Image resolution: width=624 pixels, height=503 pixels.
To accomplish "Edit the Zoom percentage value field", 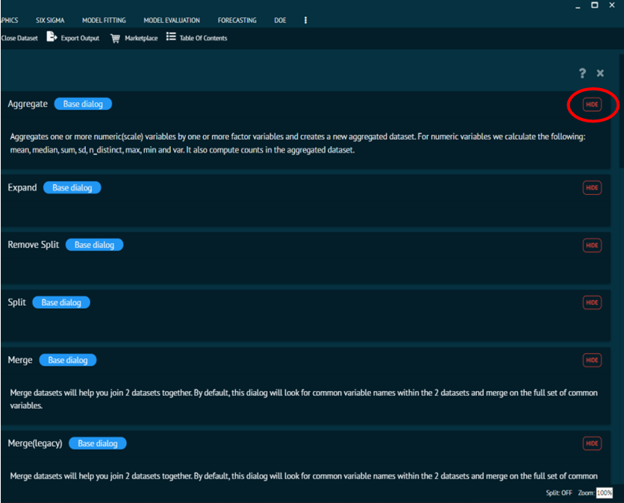I will tap(605, 493).
